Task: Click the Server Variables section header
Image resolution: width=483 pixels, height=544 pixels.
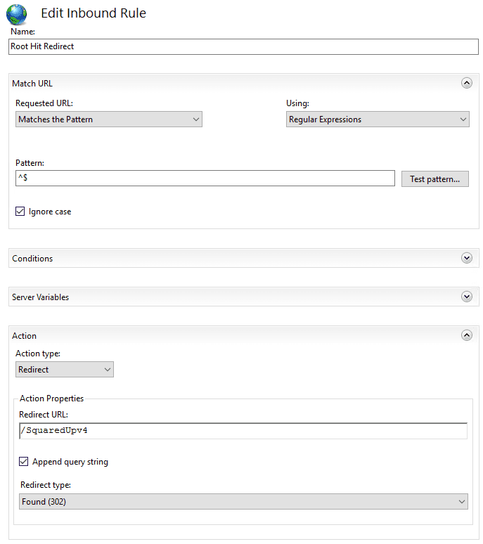Action: click(40, 297)
